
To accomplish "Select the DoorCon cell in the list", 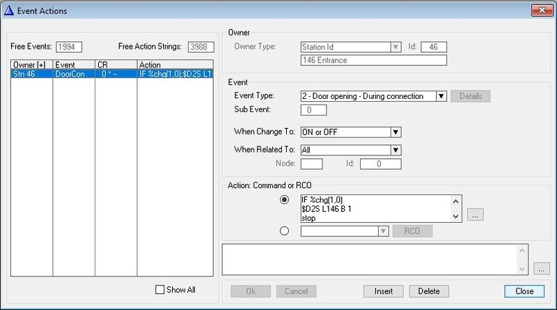I will (74, 74).
